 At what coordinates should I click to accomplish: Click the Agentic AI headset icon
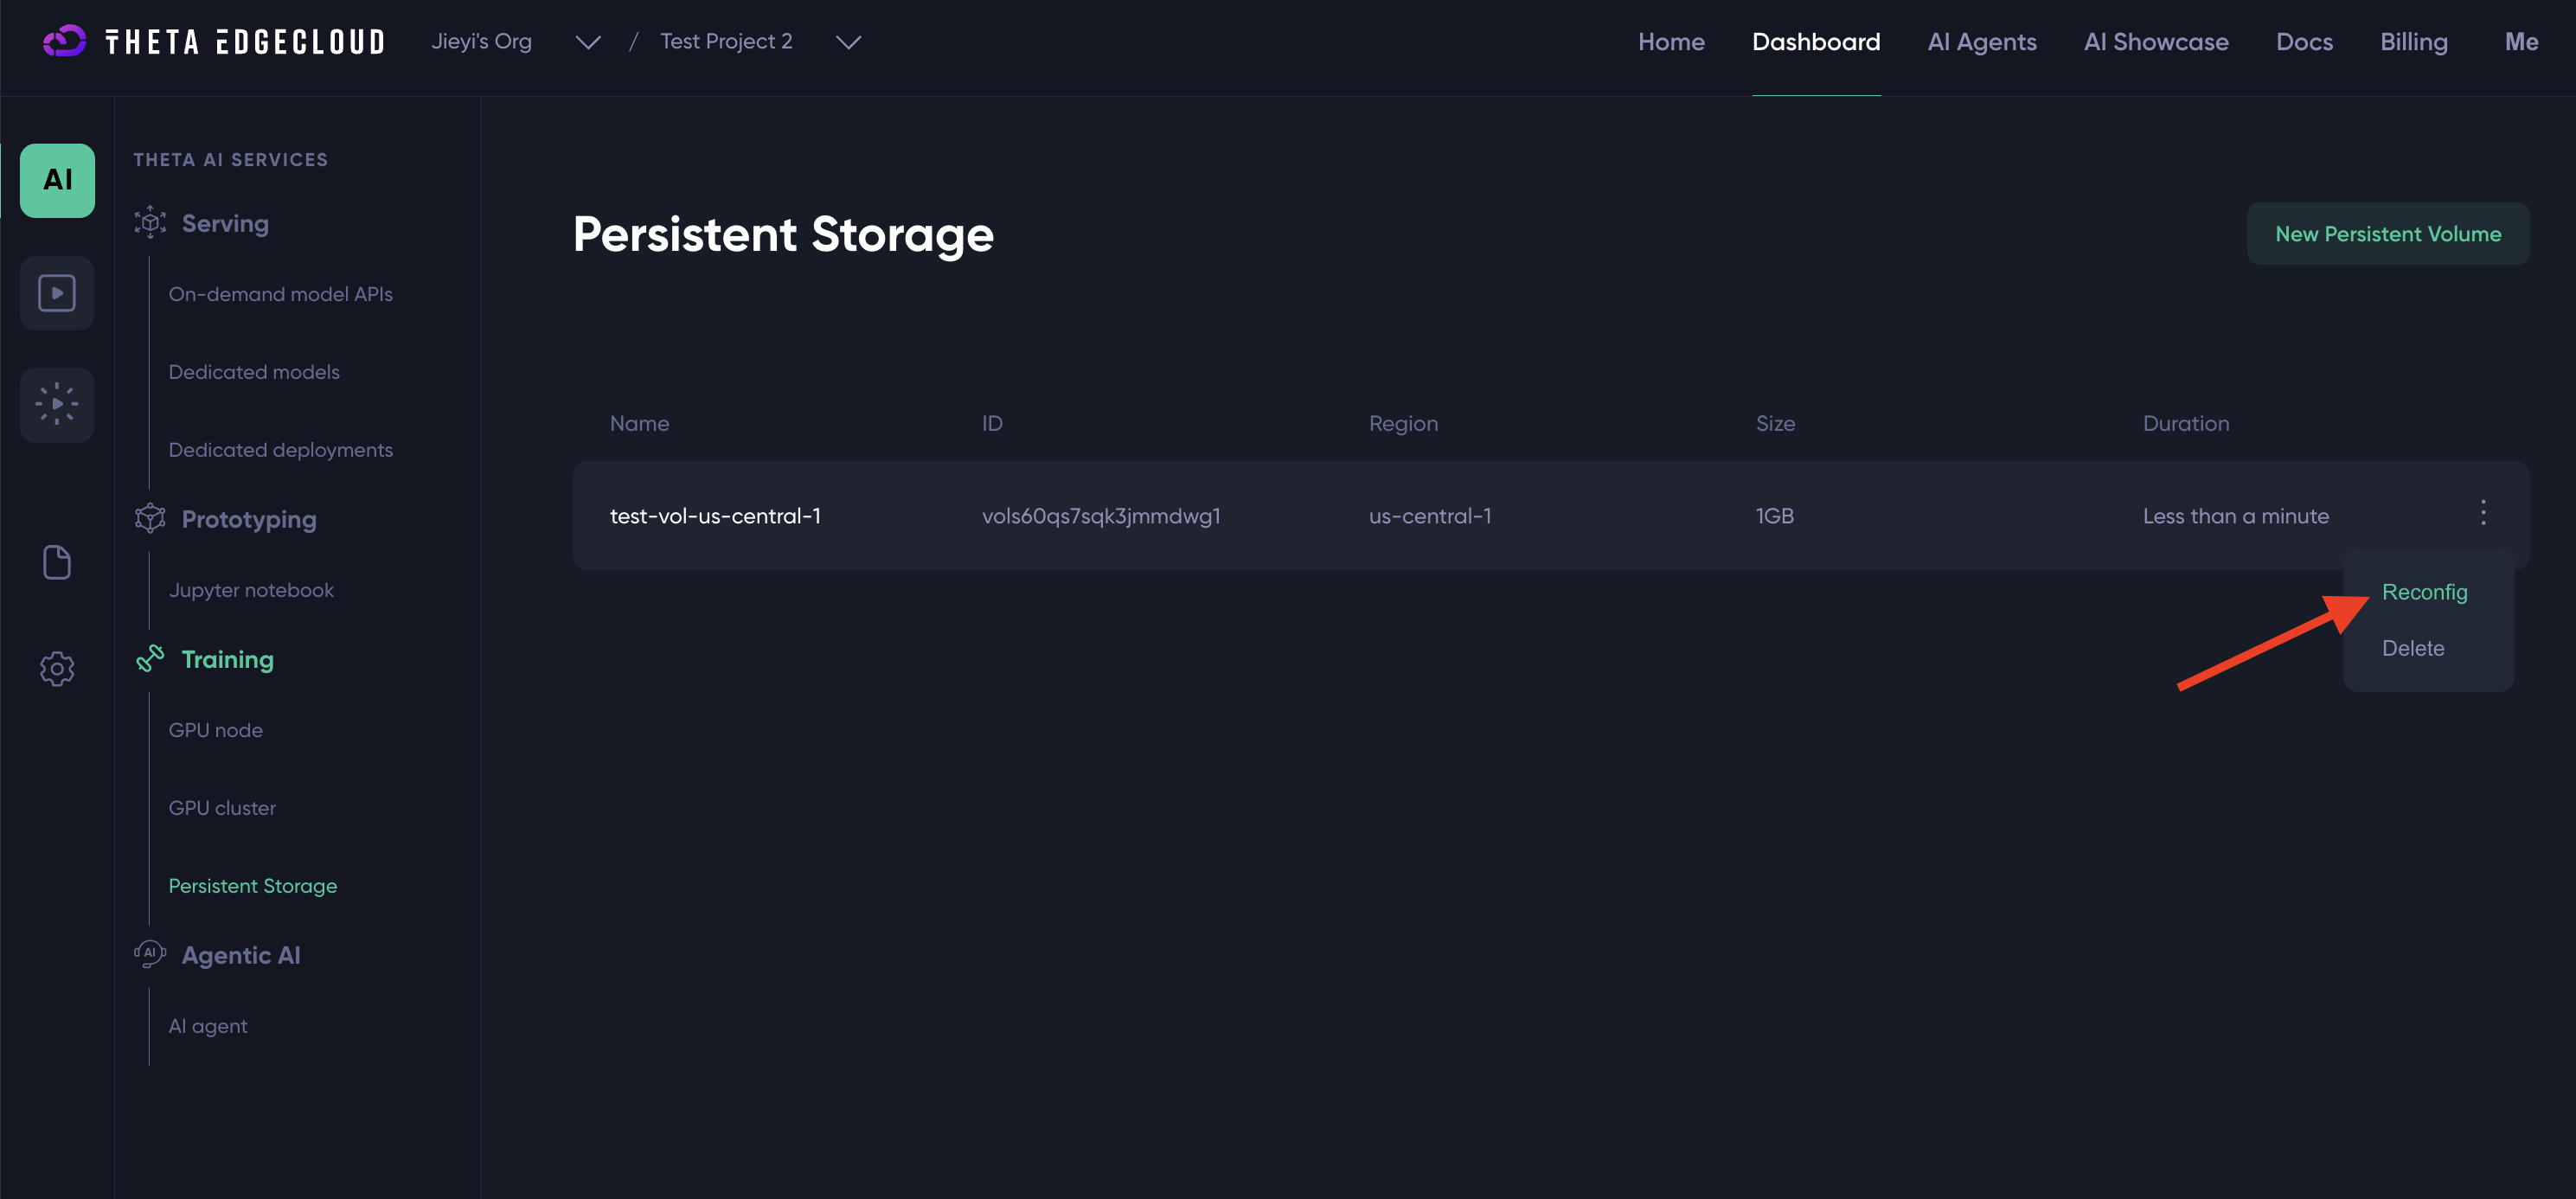tap(150, 954)
